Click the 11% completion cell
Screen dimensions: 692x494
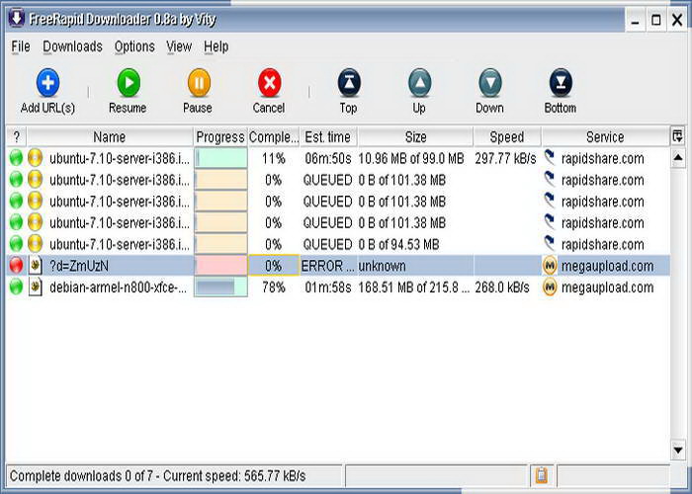[274, 158]
